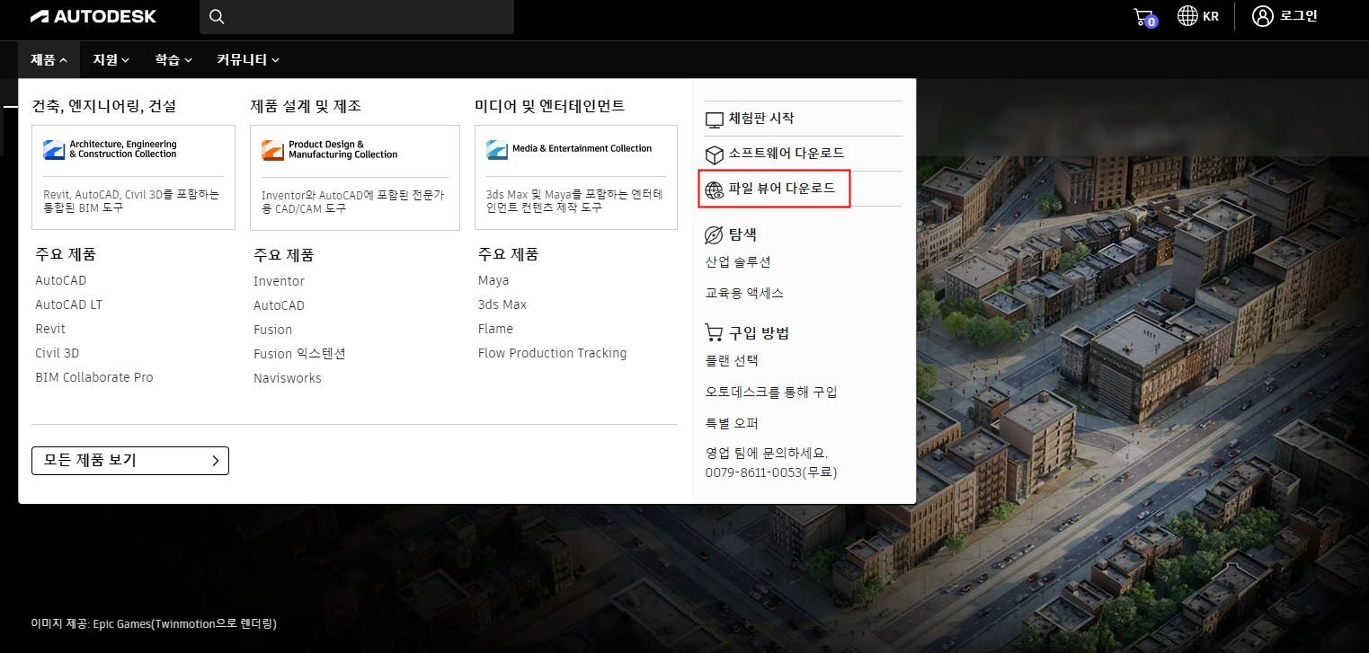Click the phone number 0079-8611-0053(무료)

(x=770, y=472)
